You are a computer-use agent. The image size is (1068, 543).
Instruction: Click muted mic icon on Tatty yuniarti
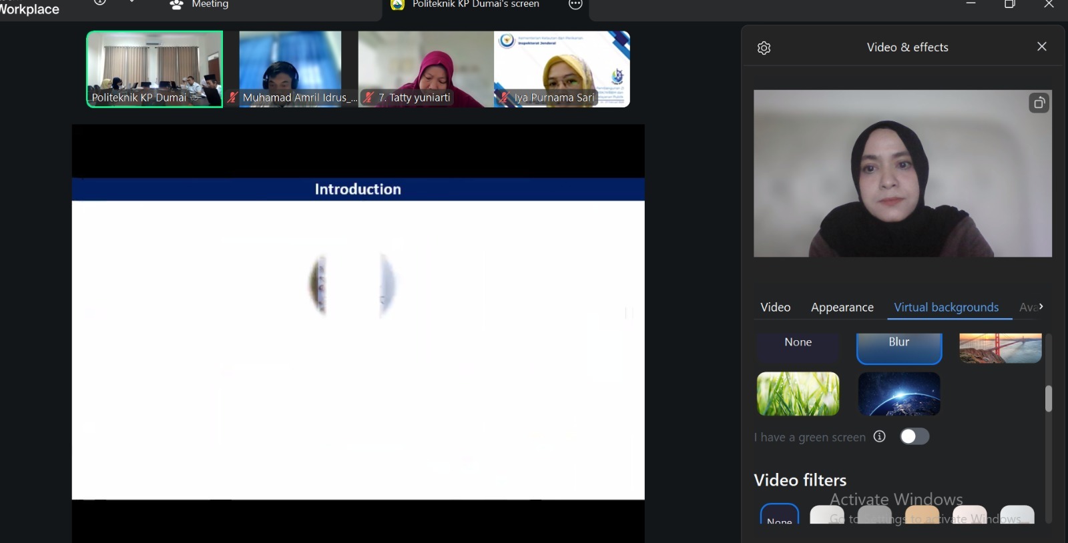(368, 97)
